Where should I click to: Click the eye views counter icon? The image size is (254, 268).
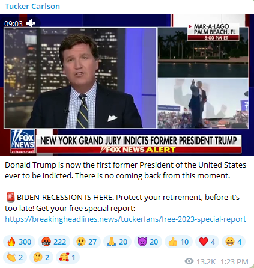coord(189,261)
